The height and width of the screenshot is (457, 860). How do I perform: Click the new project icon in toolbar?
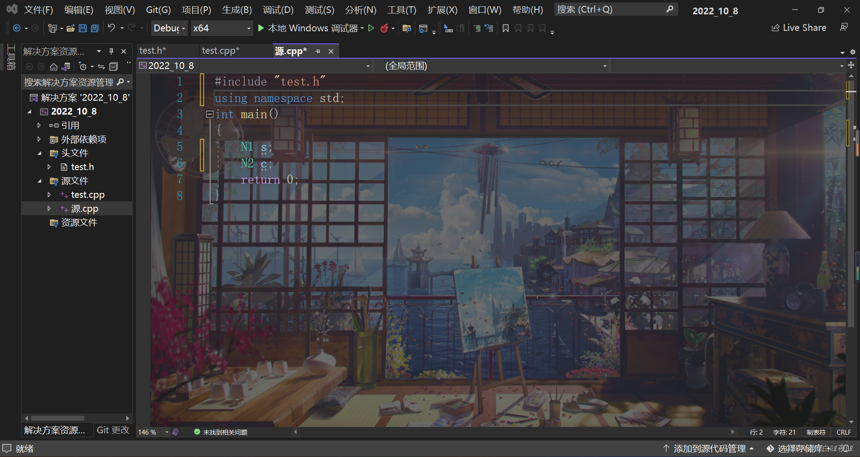(52, 28)
